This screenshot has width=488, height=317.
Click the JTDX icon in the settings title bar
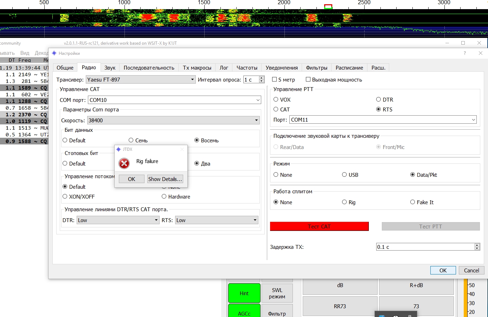point(54,53)
